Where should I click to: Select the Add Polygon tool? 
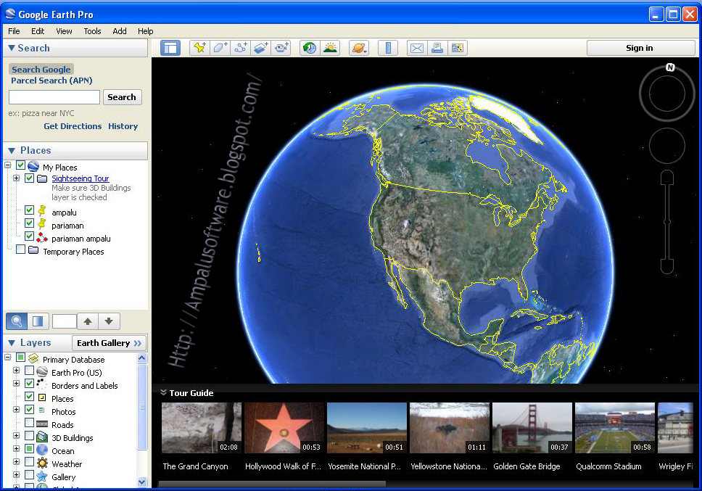221,47
